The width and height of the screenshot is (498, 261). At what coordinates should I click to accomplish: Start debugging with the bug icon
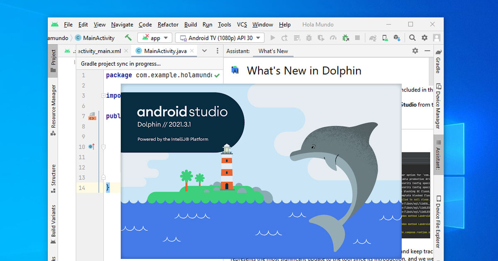(x=309, y=38)
